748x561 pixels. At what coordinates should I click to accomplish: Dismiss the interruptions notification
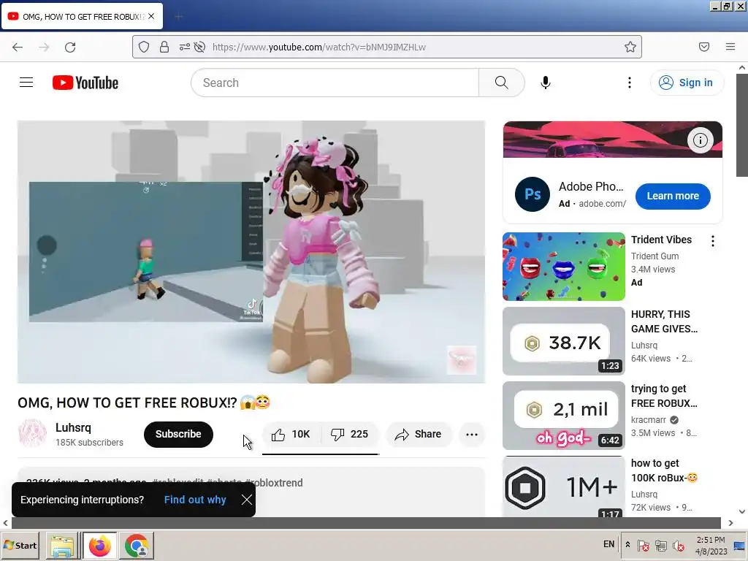247,500
